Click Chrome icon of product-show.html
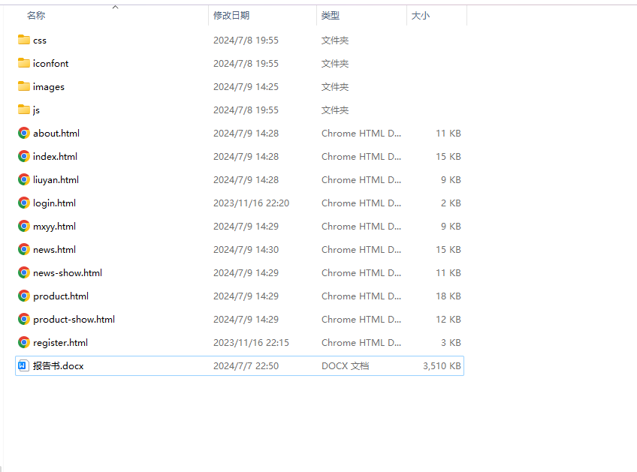This screenshot has width=637, height=472. 24,320
